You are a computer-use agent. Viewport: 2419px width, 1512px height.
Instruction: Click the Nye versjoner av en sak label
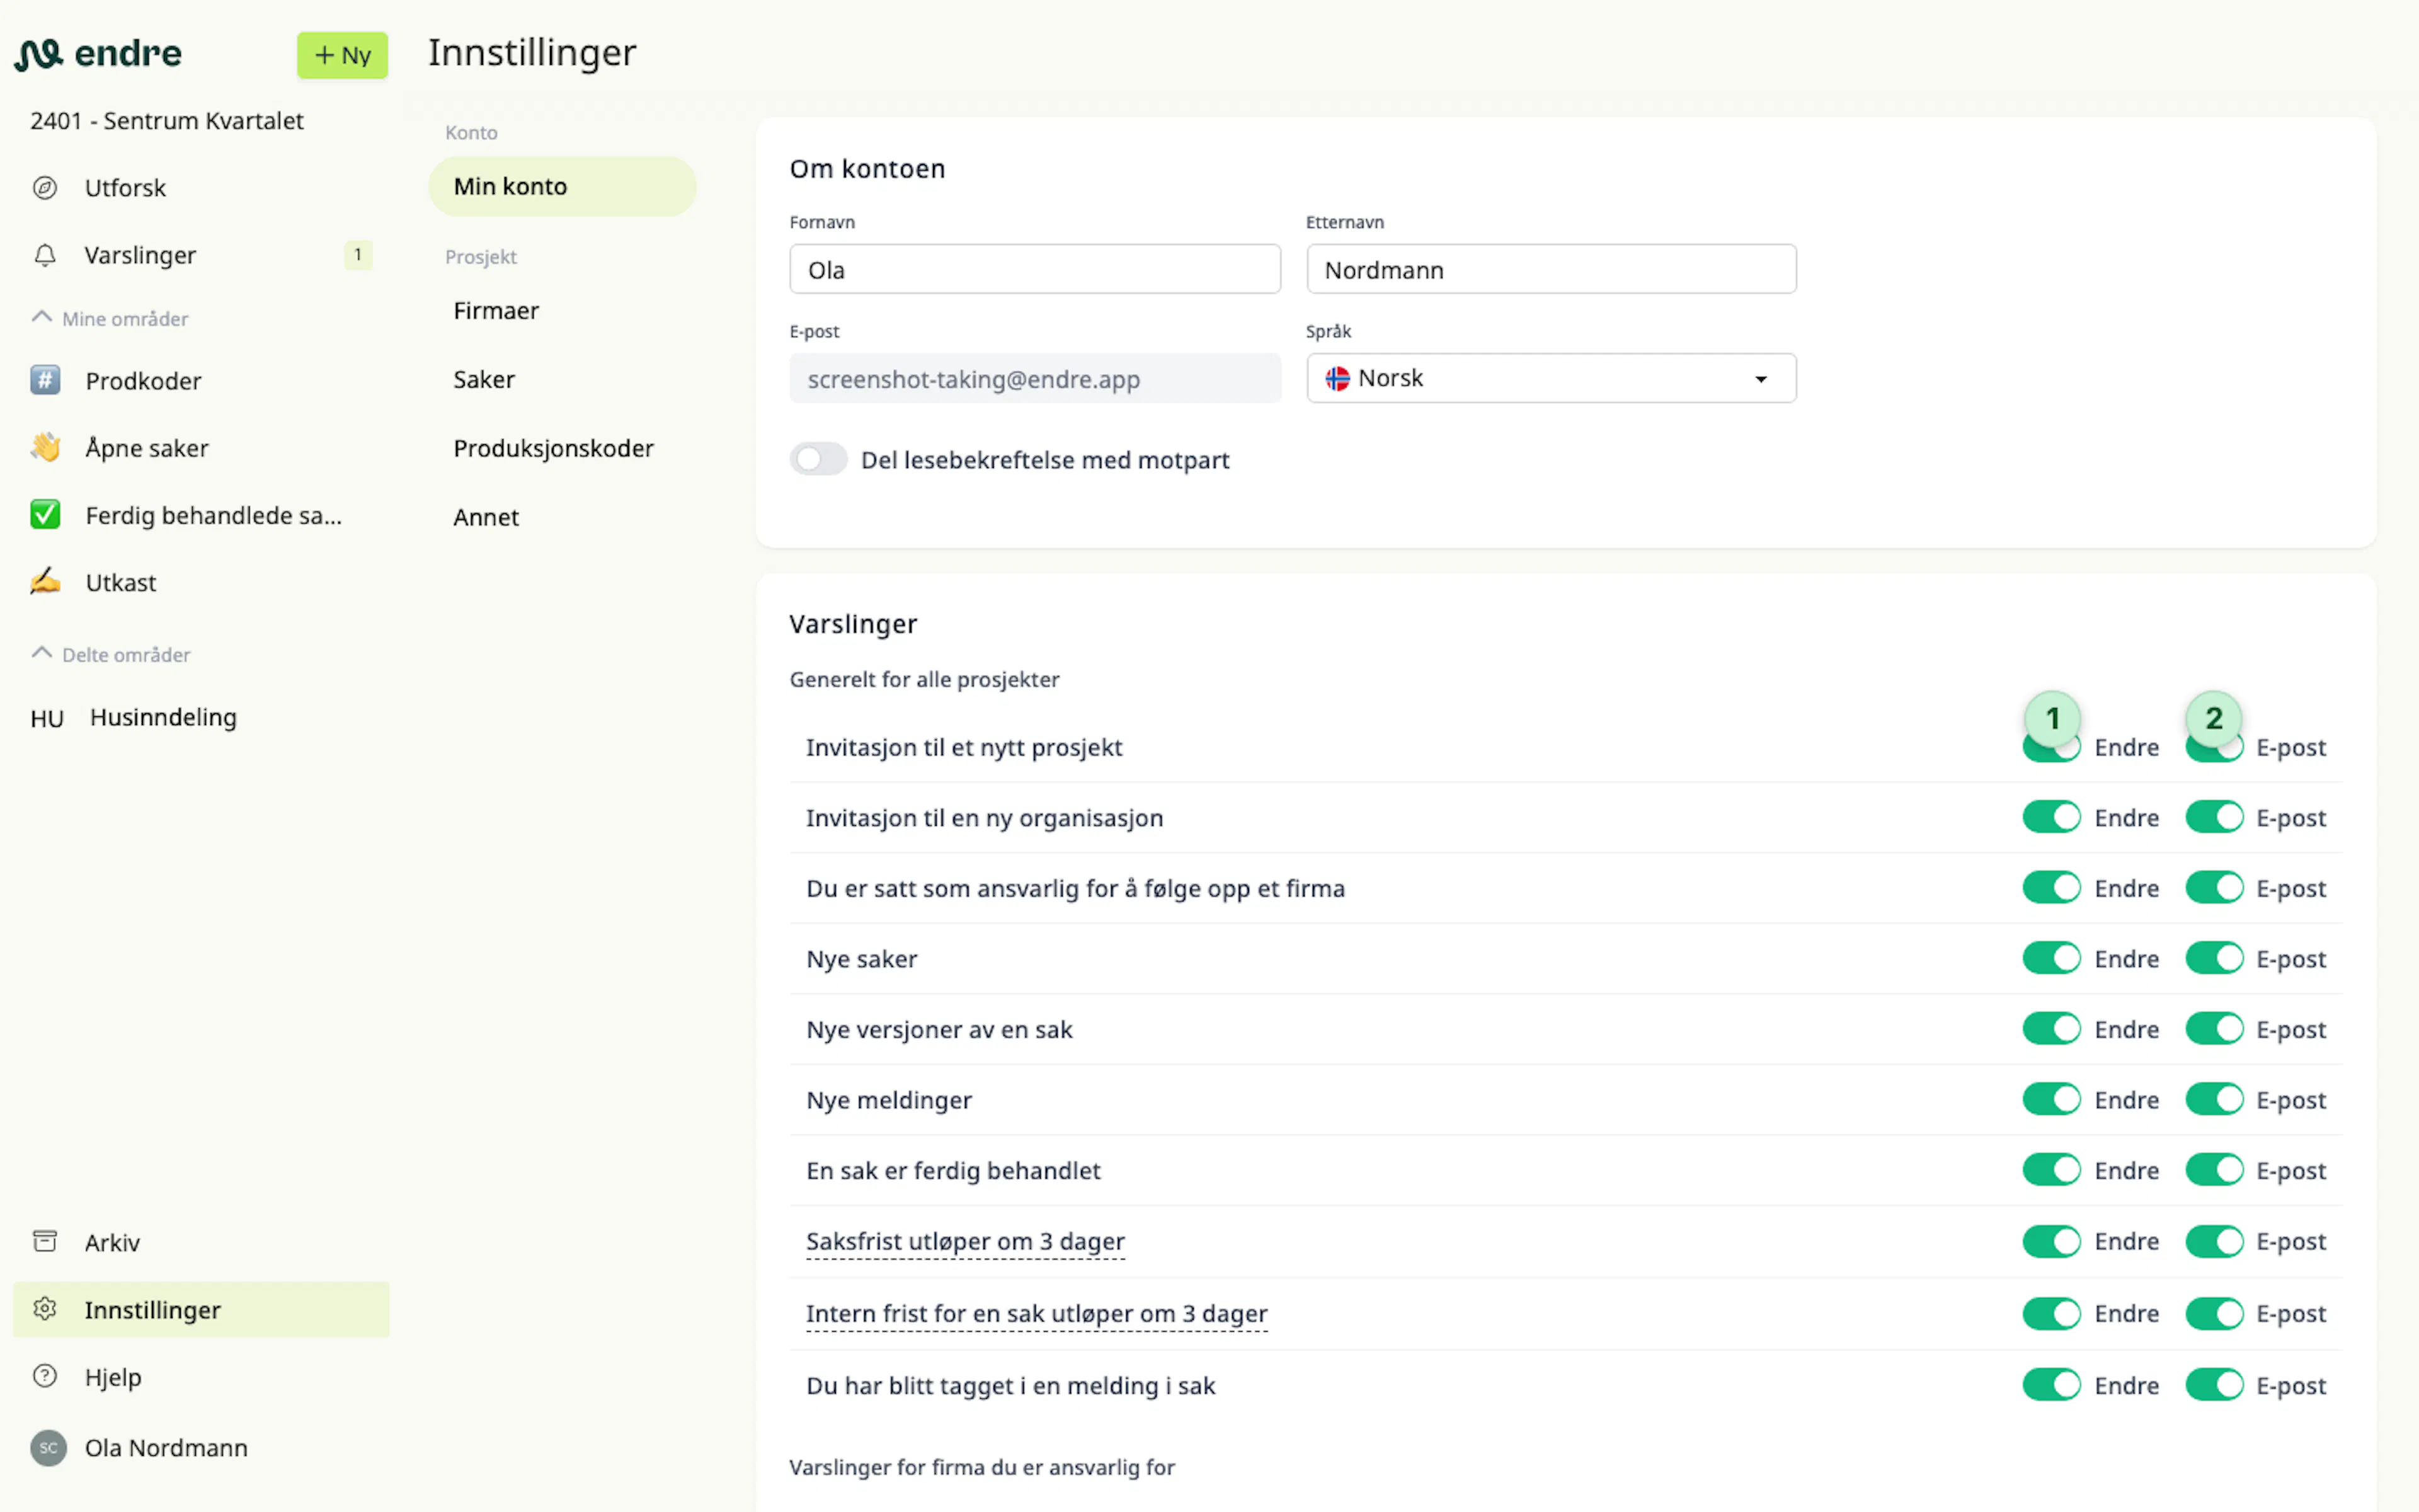pyautogui.click(x=939, y=1029)
